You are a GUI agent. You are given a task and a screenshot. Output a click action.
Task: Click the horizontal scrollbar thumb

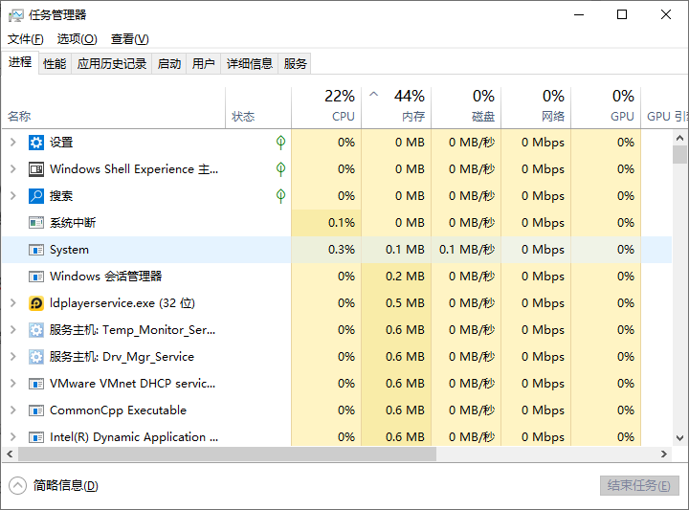pyautogui.click(x=227, y=455)
